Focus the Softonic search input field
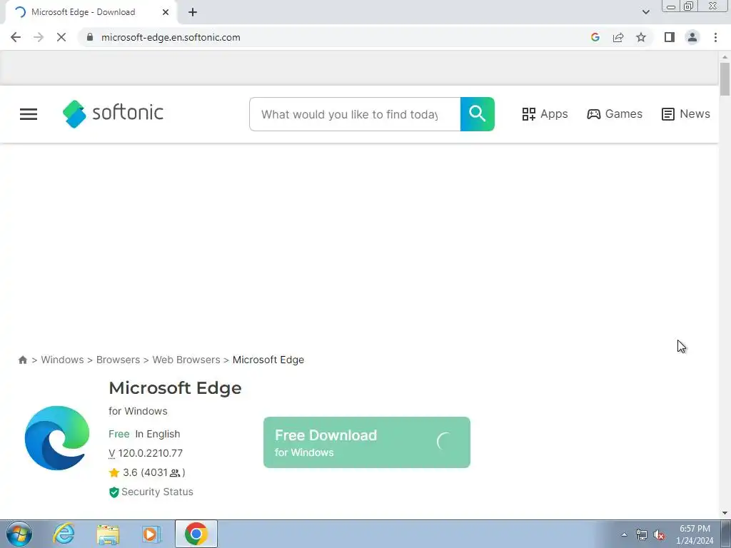This screenshot has width=731, height=548. coord(355,114)
